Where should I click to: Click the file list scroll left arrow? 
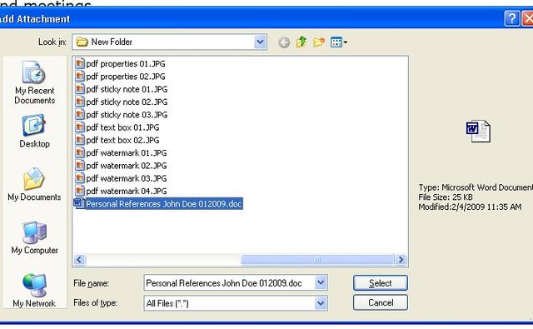click(79, 260)
